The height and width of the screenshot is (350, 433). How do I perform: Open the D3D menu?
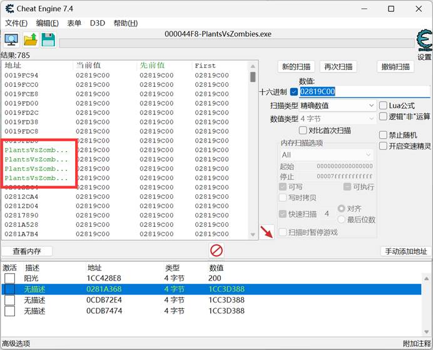[x=98, y=23]
